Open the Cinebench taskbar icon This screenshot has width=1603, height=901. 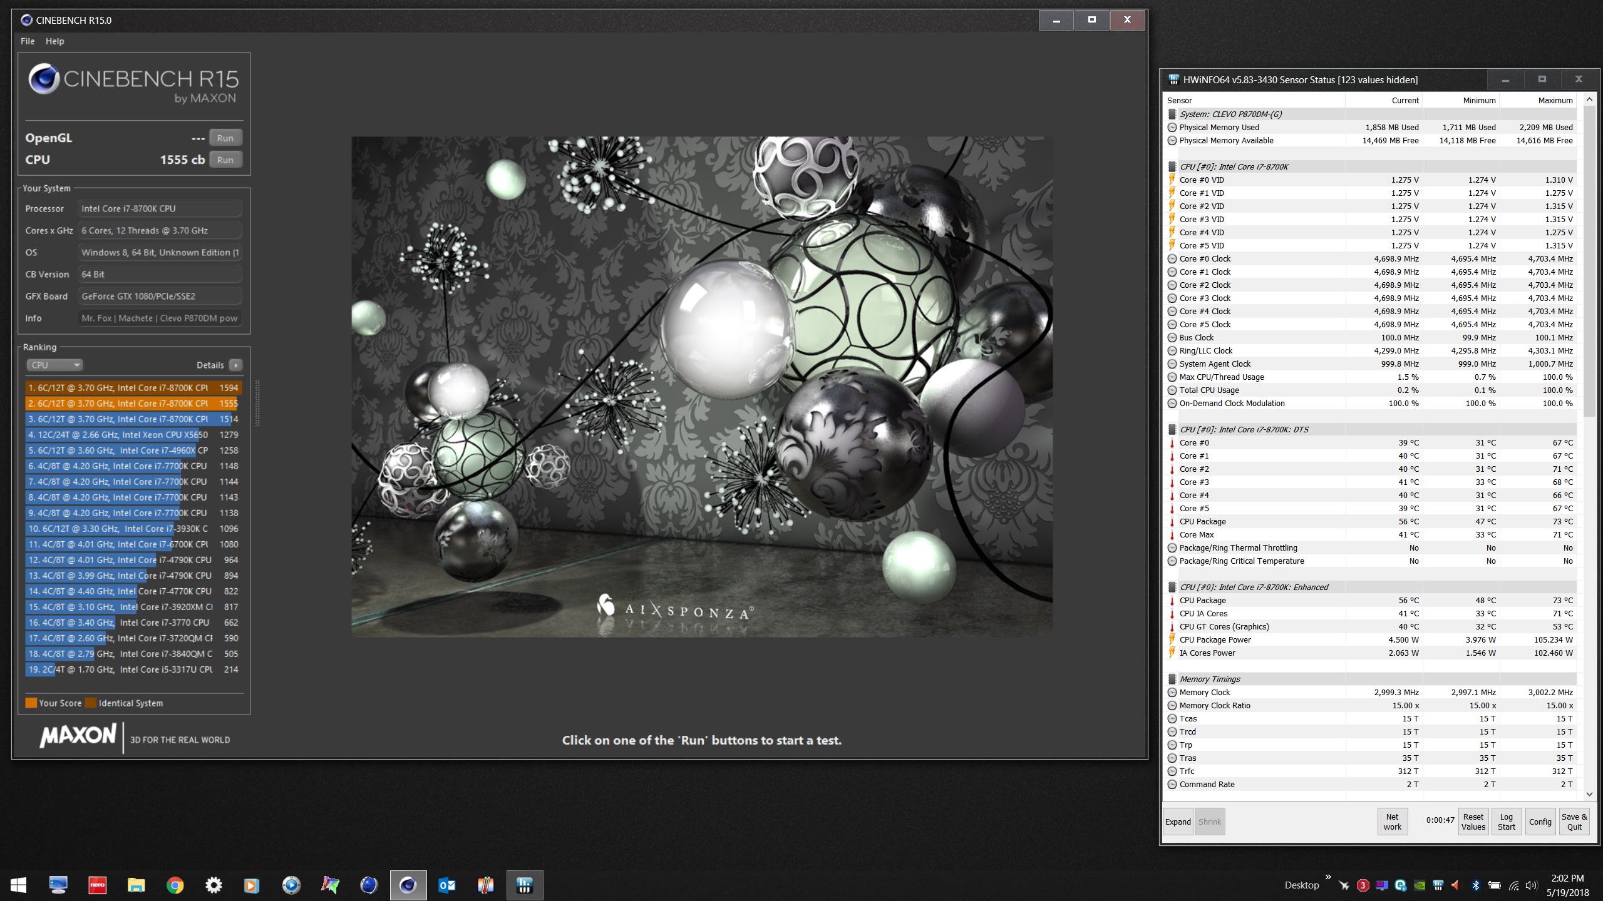tap(408, 885)
